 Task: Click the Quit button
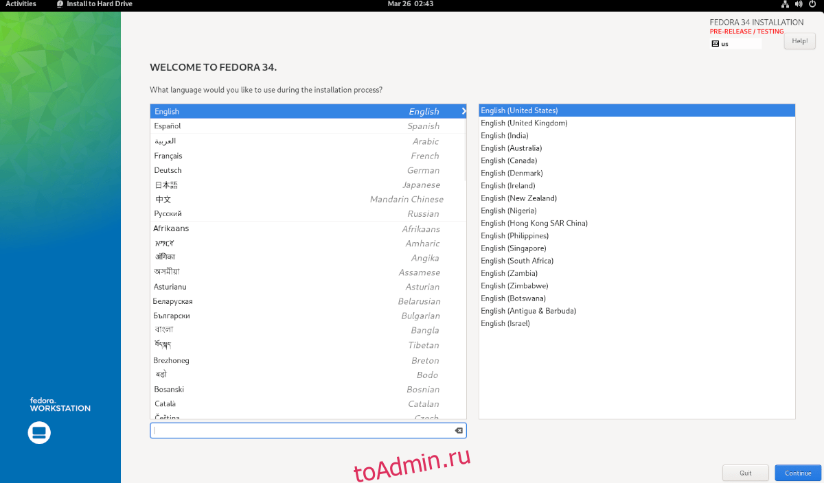coord(745,473)
